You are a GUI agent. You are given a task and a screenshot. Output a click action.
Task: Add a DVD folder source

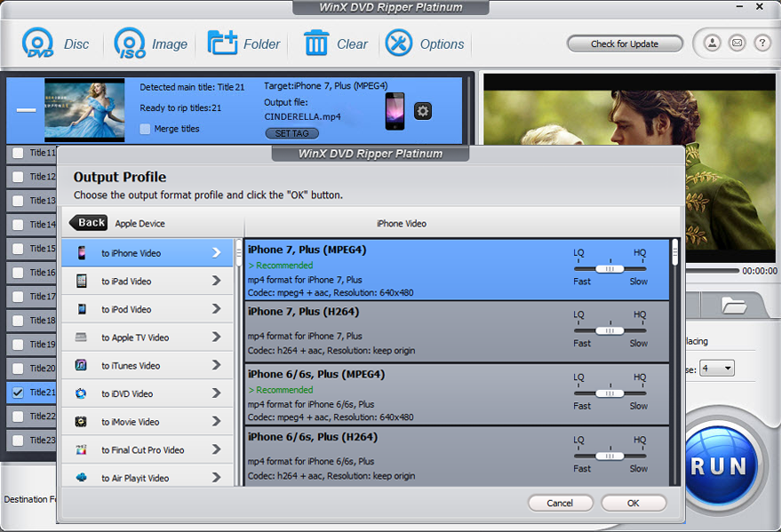[222, 44]
